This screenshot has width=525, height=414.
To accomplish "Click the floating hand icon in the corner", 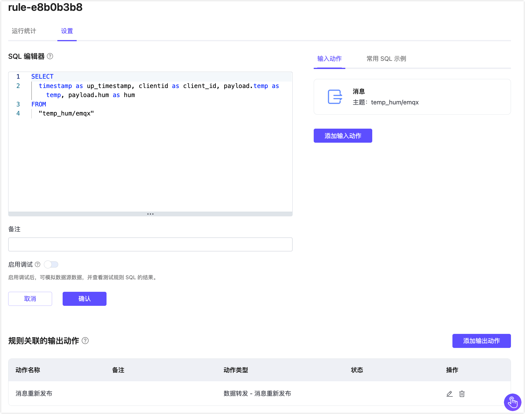I will [512, 402].
